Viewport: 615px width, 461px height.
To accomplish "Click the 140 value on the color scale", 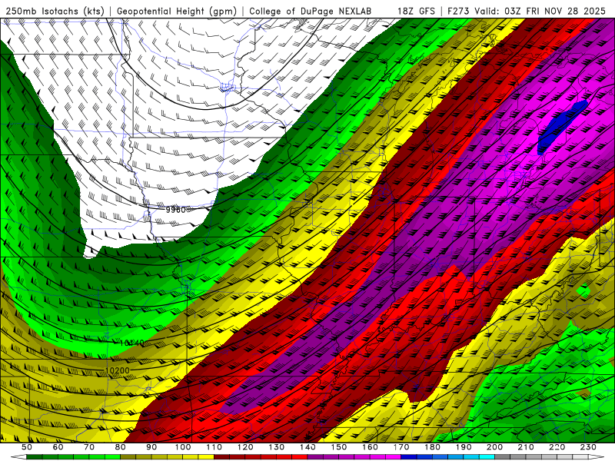I will click(x=308, y=447).
